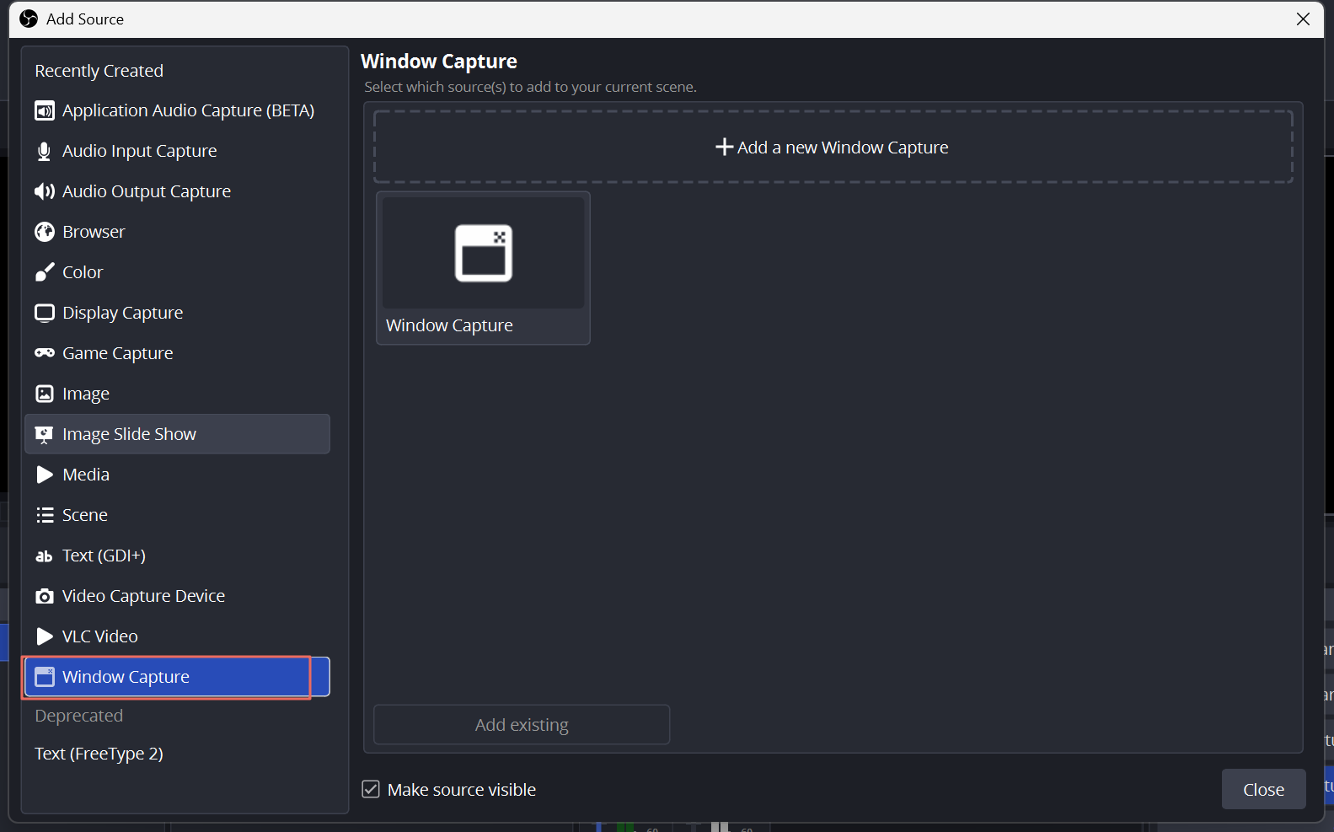Click the Video Capture Device camera icon

[x=45, y=596]
